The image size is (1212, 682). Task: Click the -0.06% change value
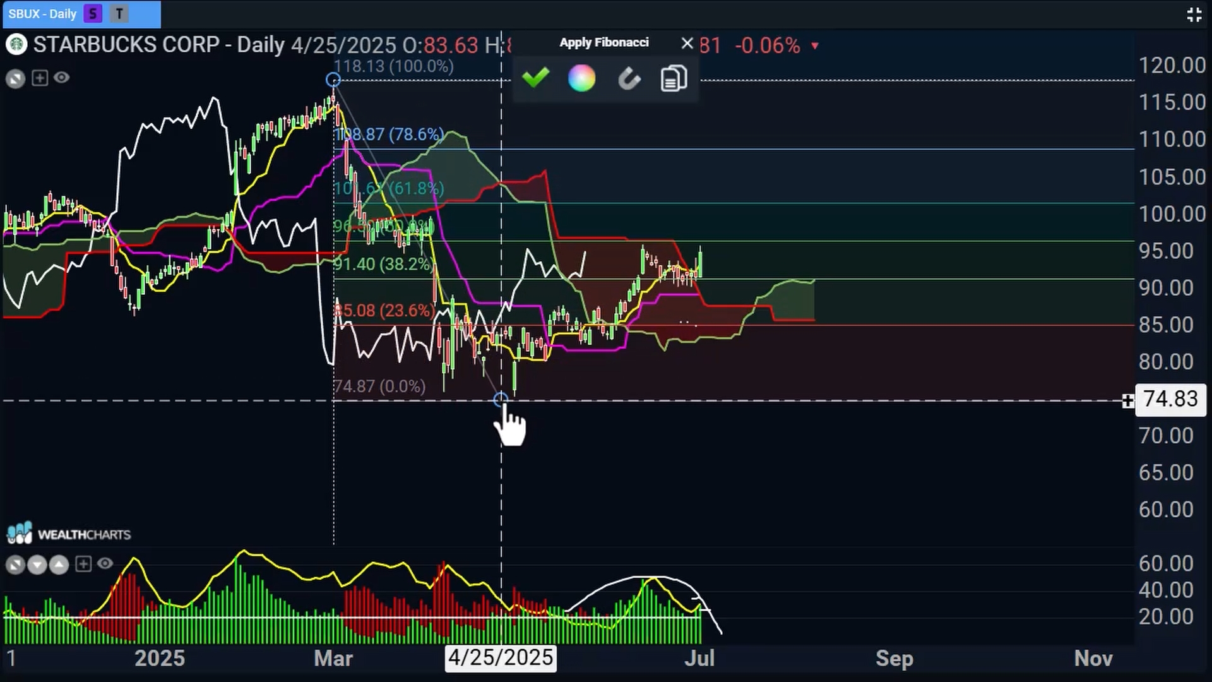click(x=767, y=45)
